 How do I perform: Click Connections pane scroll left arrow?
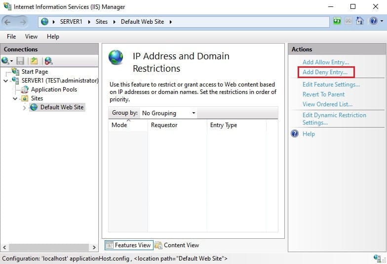(x=5, y=247)
